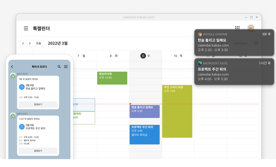Open the profile avatar menu
Image resolution: width=276 pixels, height=167 pixels.
click(x=250, y=28)
